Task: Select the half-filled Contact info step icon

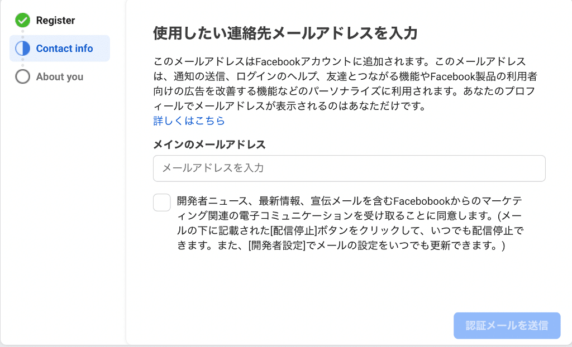Action: pyautogui.click(x=23, y=49)
